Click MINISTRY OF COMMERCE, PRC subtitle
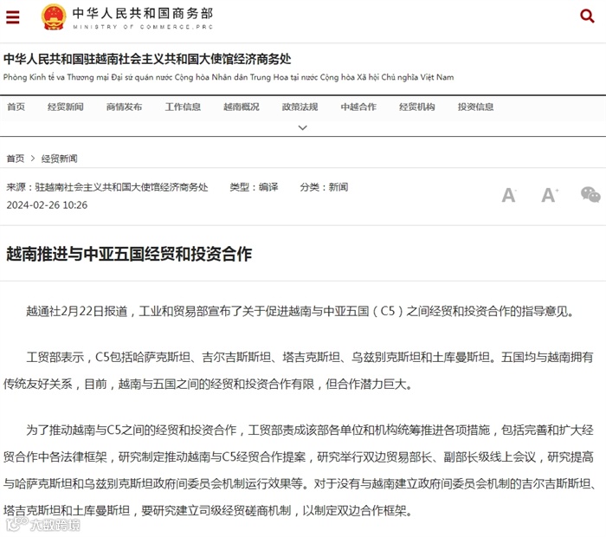This screenshot has height=537, width=606. point(143,27)
